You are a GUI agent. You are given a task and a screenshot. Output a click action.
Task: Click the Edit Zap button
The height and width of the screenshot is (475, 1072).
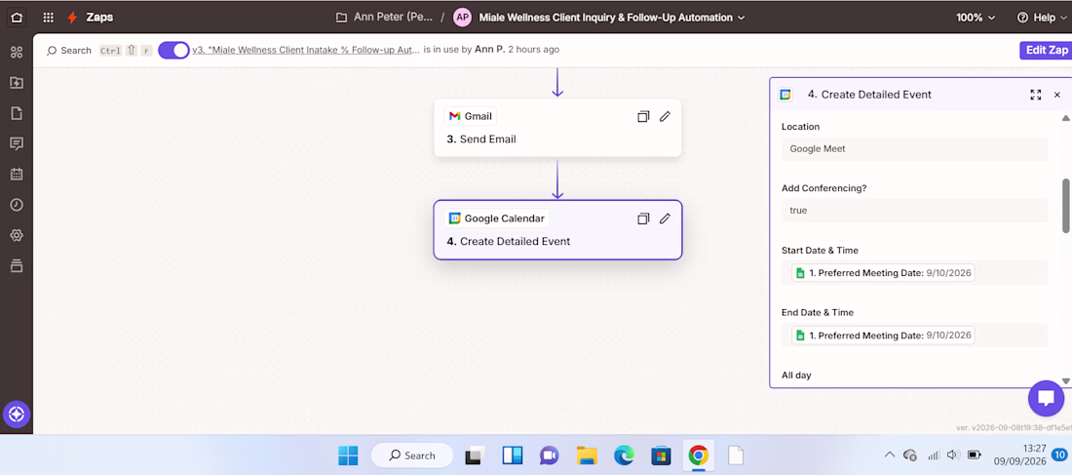pyautogui.click(x=1045, y=51)
